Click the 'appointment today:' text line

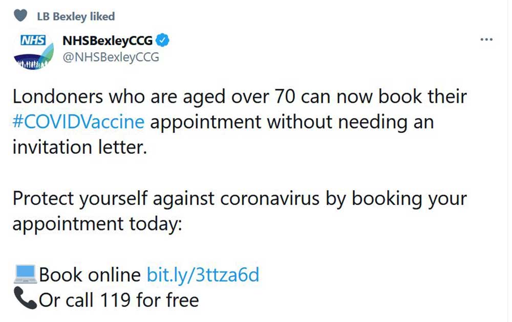tap(97, 223)
